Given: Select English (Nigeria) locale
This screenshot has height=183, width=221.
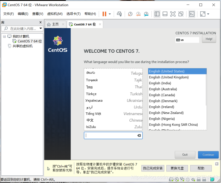Looking at the screenshot, I should [x=177, y=119].
